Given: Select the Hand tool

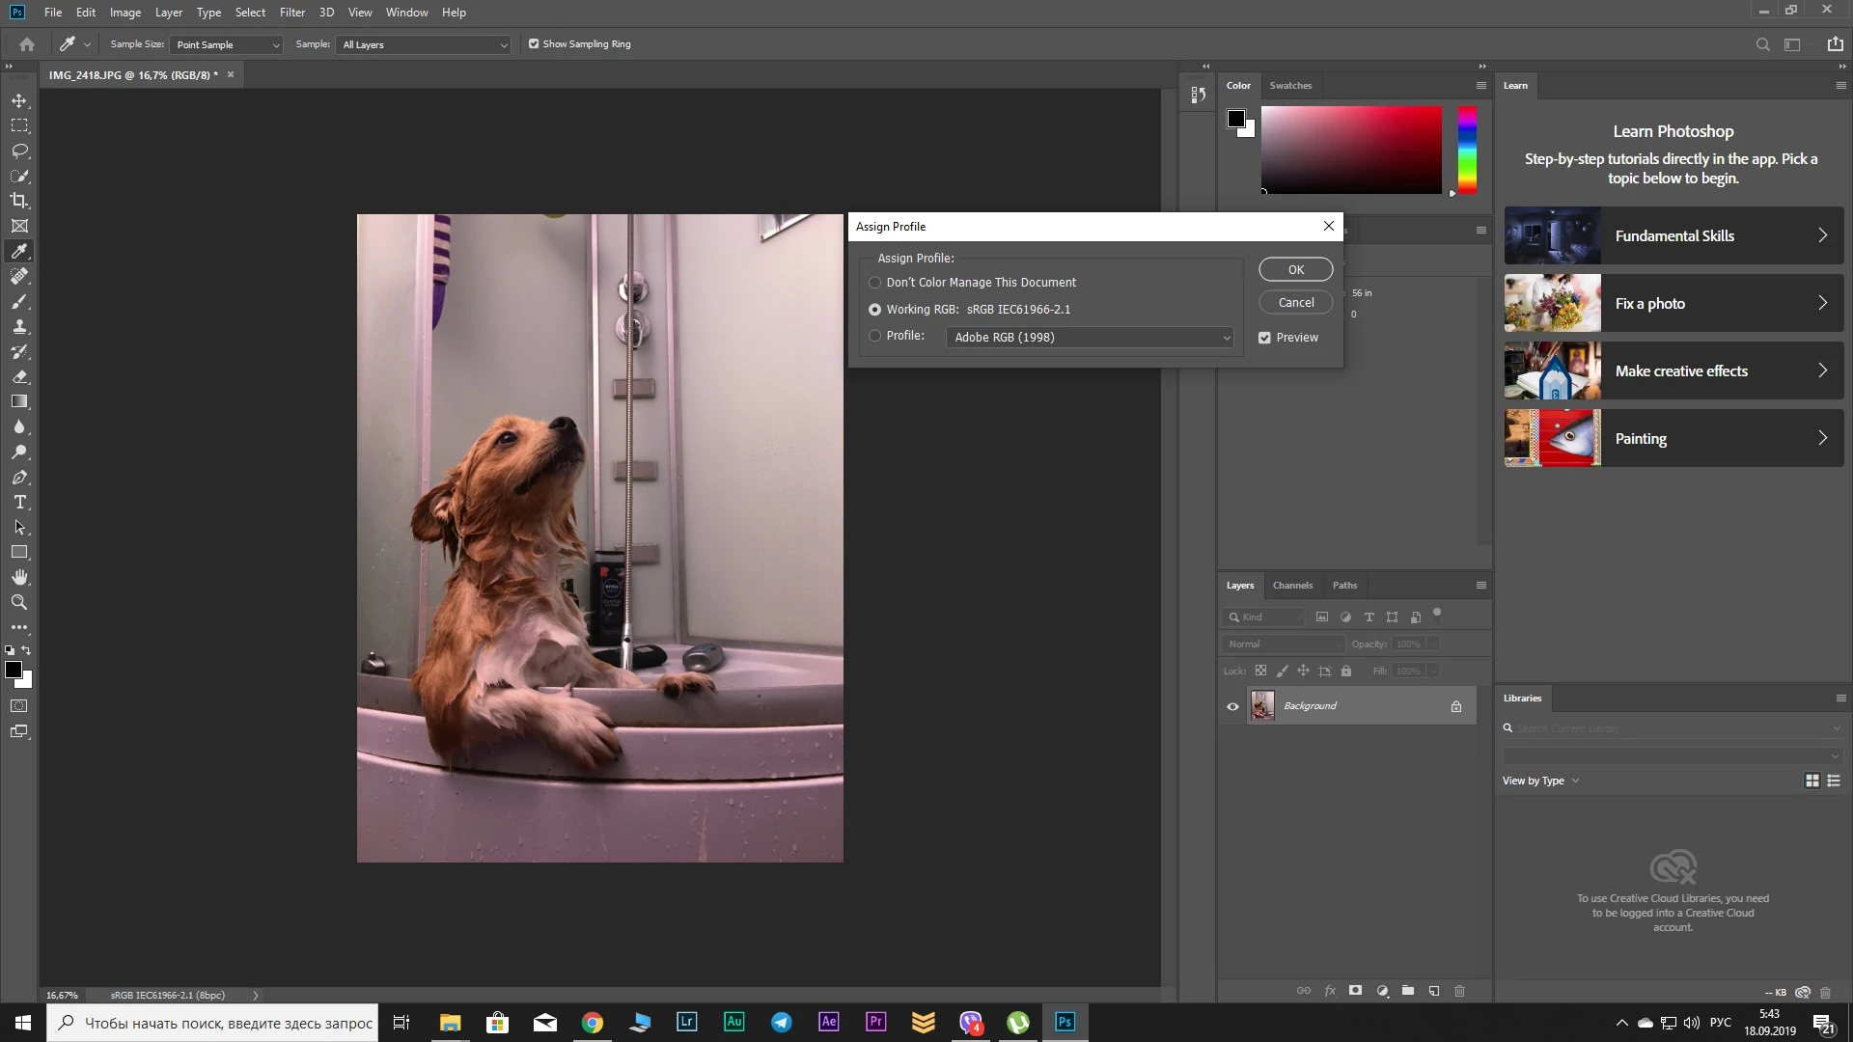Looking at the screenshot, I should (19, 577).
